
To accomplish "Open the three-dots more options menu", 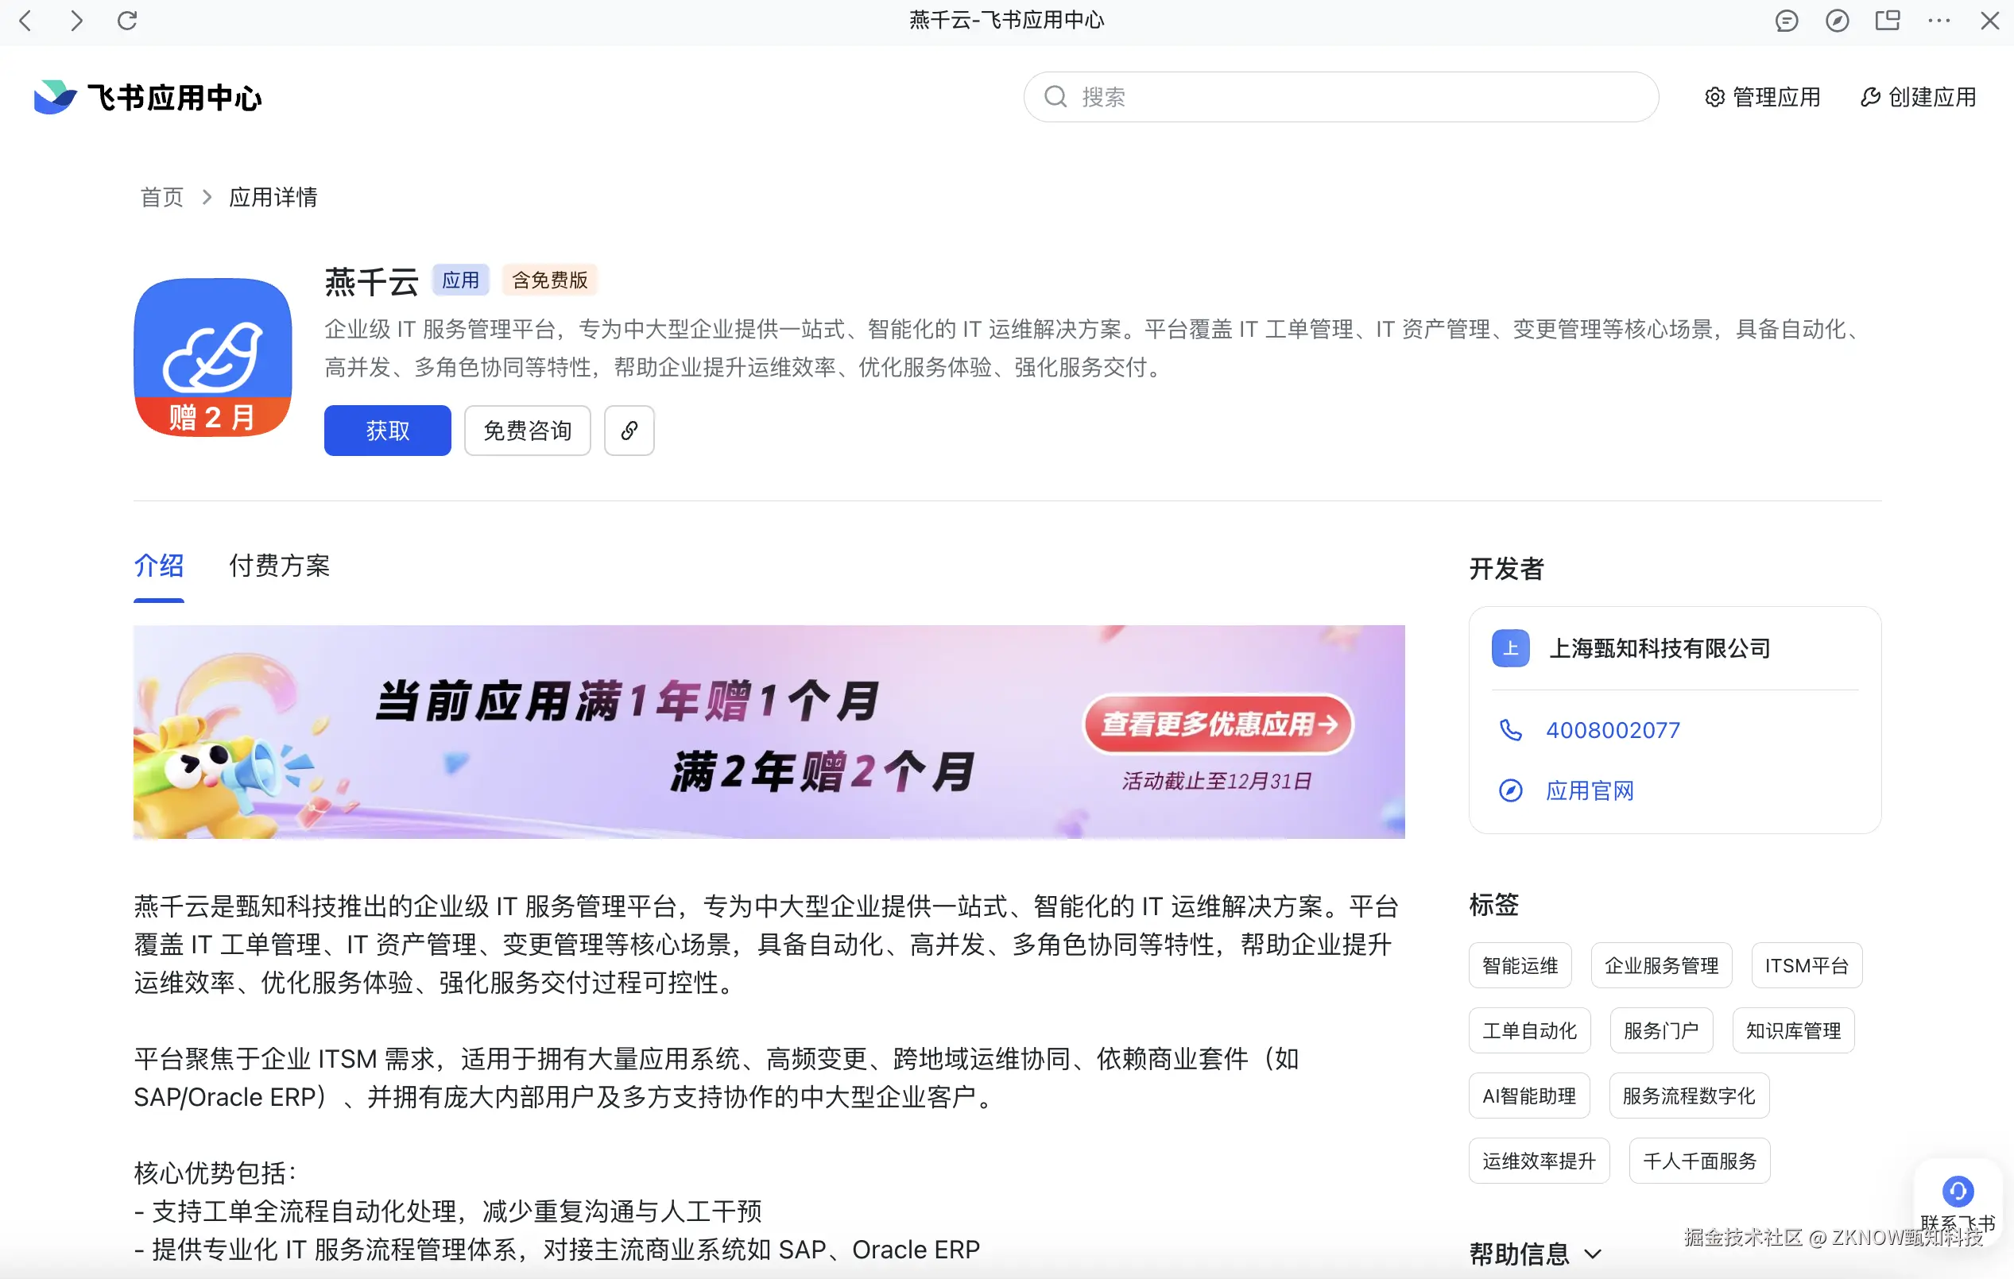I will click(x=1938, y=20).
